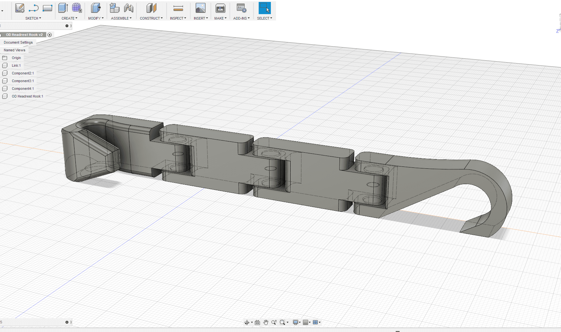Collapse the browser panel minus button
561x332 pixels.
pyautogui.click(x=67, y=26)
